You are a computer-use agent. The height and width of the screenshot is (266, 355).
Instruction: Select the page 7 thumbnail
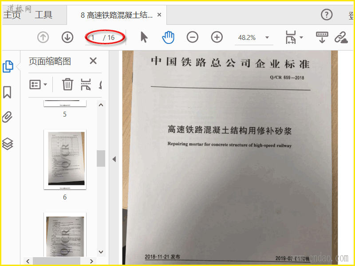tap(65, 235)
